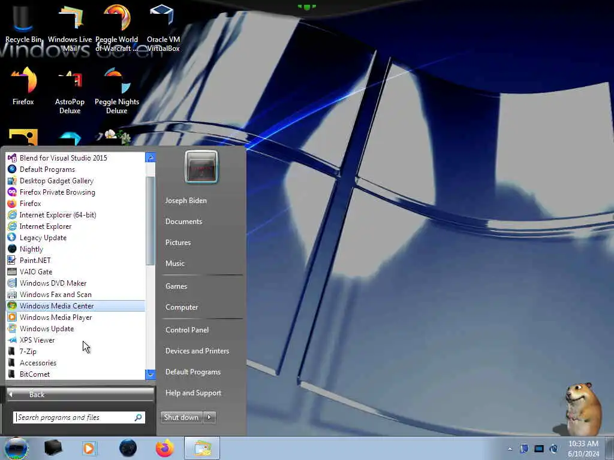The image size is (614, 460).
Task: Open Internet Explorer 32-bit entry
Action: pyautogui.click(x=76, y=226)
